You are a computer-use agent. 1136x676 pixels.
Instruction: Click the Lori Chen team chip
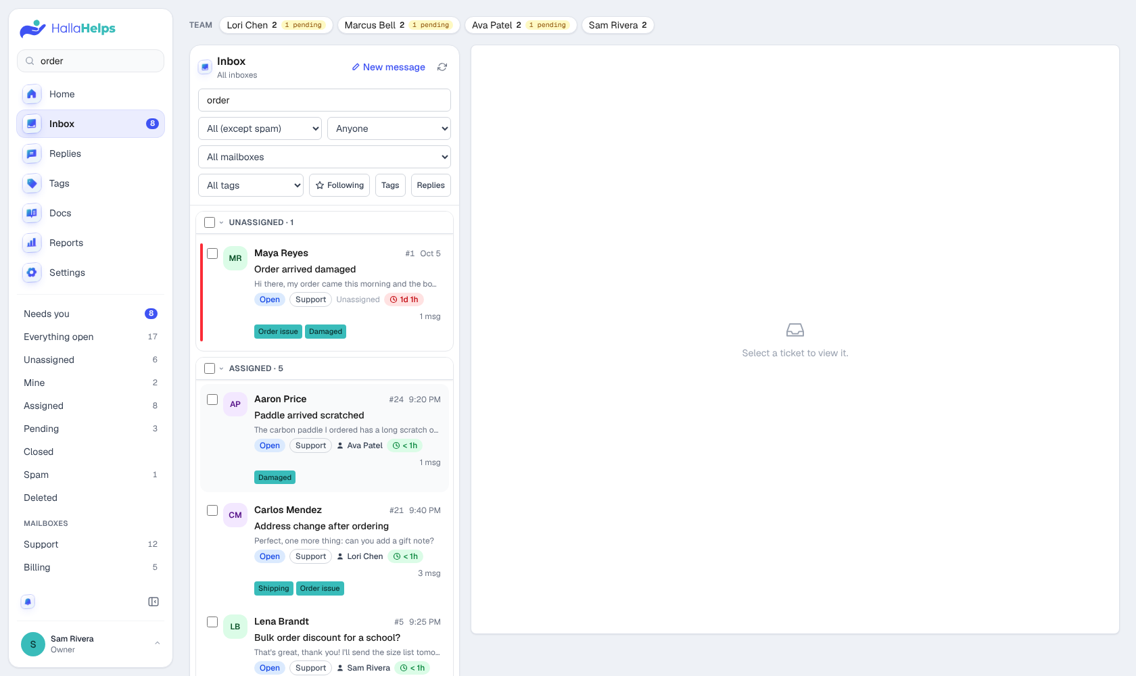pos(276,25)
